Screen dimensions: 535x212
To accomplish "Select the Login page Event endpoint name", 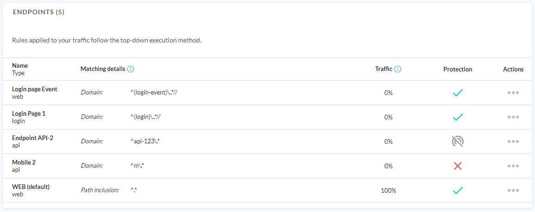I will [x=35, y=89].
